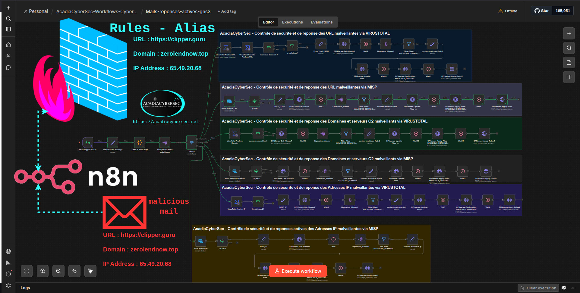Open Templates cube icon in sidebar
The height and width of the screenshot is (293, 580).
point(8,252)
